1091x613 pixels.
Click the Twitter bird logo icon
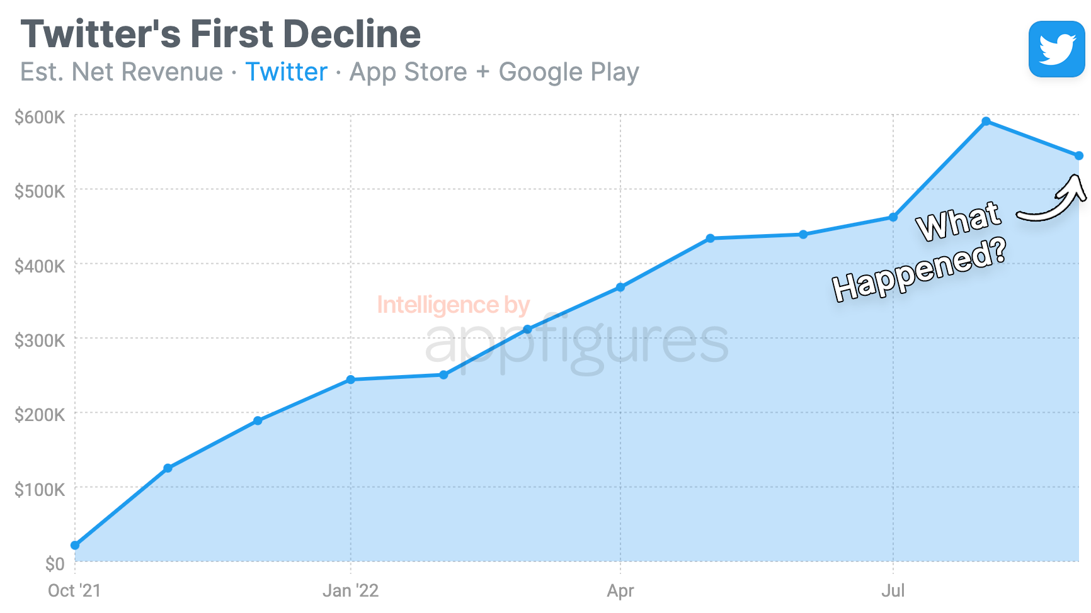pyautogui.click(x=1056, y=49)
